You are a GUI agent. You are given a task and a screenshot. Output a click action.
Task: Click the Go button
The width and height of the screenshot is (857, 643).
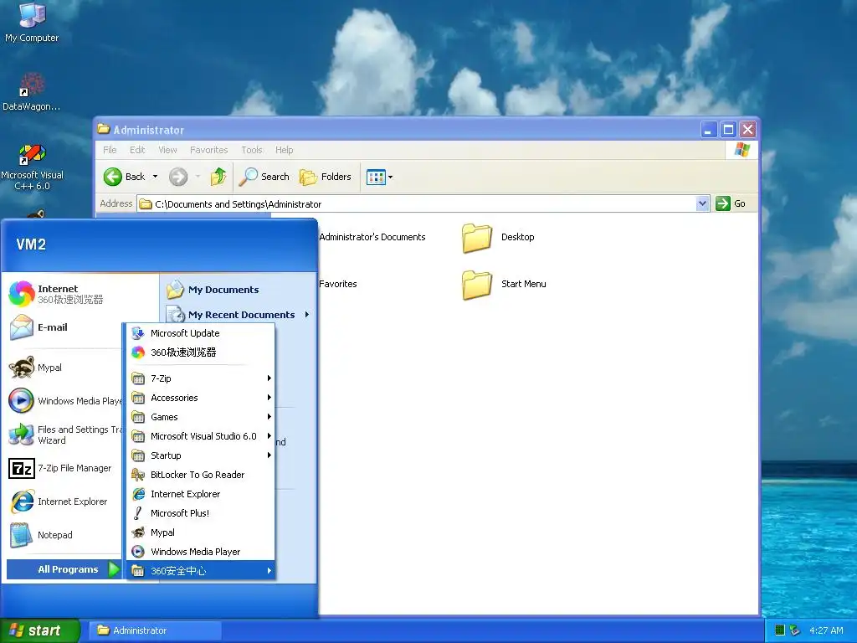(x=731, y=203)
